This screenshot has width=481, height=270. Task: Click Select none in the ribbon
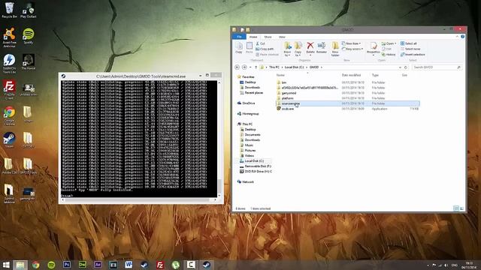tap(410, 49)
